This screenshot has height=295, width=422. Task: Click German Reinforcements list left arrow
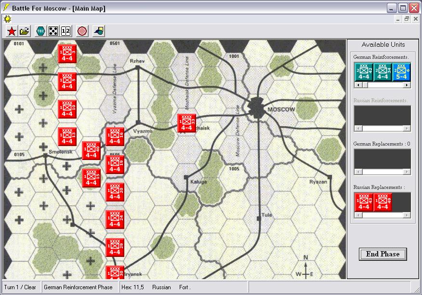coord(358,85)
